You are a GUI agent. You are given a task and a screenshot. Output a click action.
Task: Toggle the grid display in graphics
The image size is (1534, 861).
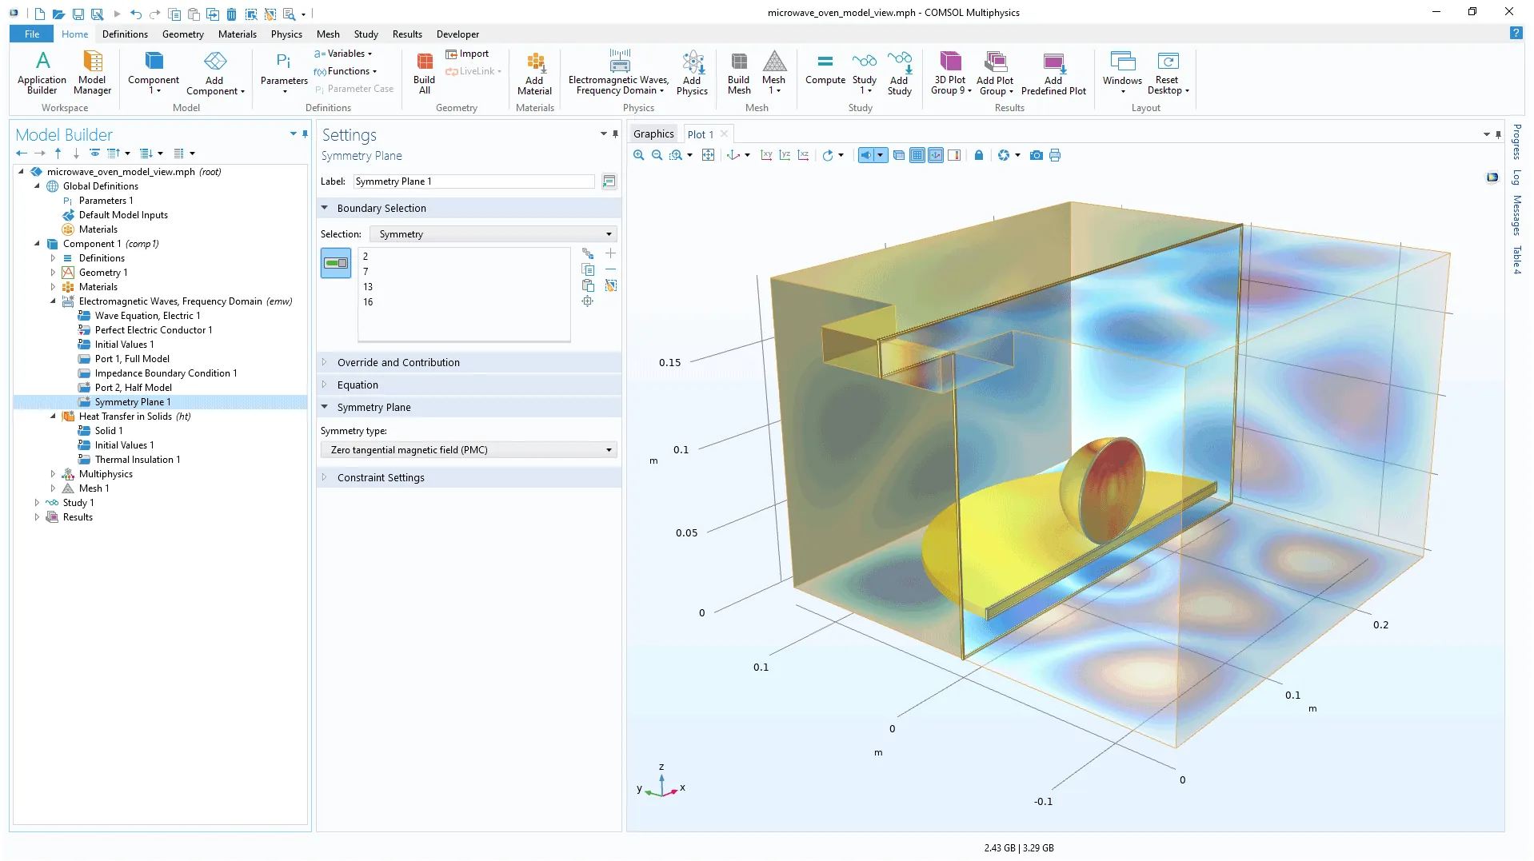point(917,155)
